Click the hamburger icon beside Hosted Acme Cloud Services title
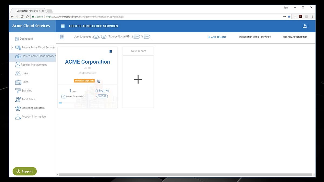The image size is (324, 182). tap(63, 26)
